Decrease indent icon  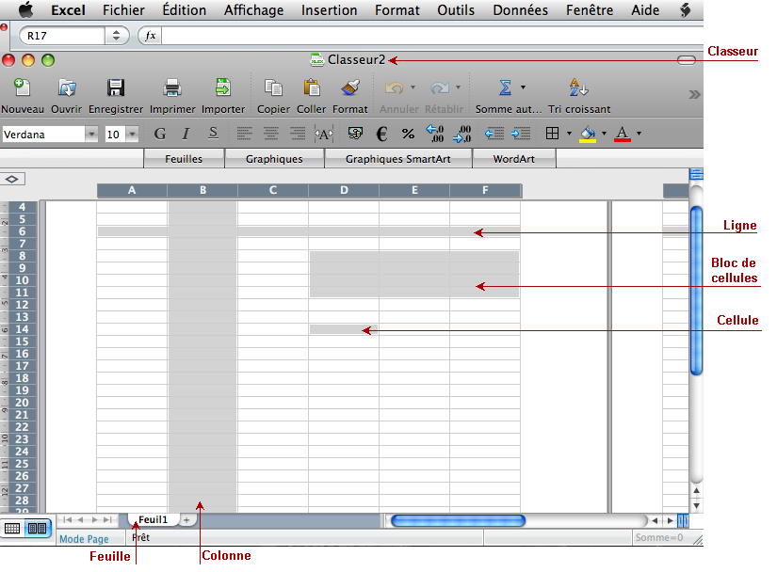(x=494, y=134)
